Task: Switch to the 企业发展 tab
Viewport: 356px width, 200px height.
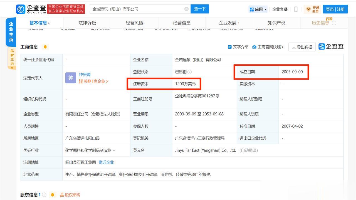Action: click(x=229, y=23)
